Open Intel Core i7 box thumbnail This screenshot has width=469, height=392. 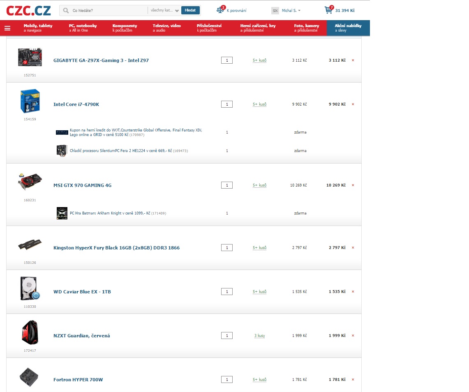click(x=30, y=101)
